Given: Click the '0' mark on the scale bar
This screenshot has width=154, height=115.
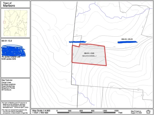Looking at the screenshot, I should point(57,111).
